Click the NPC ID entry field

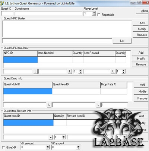18,72
